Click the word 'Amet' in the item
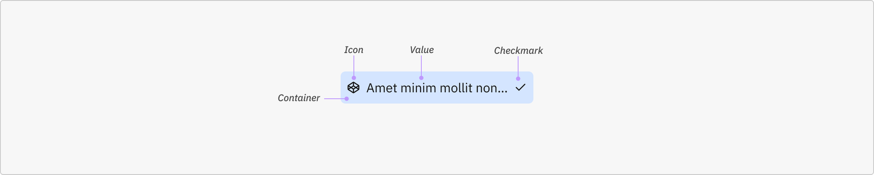Viewport: 874px width, 175px height. click(x=381, y=88)
